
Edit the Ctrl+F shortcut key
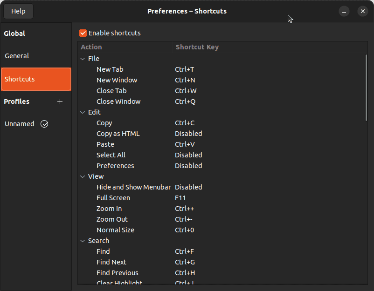pyautogui.click(x=184, y=252)
